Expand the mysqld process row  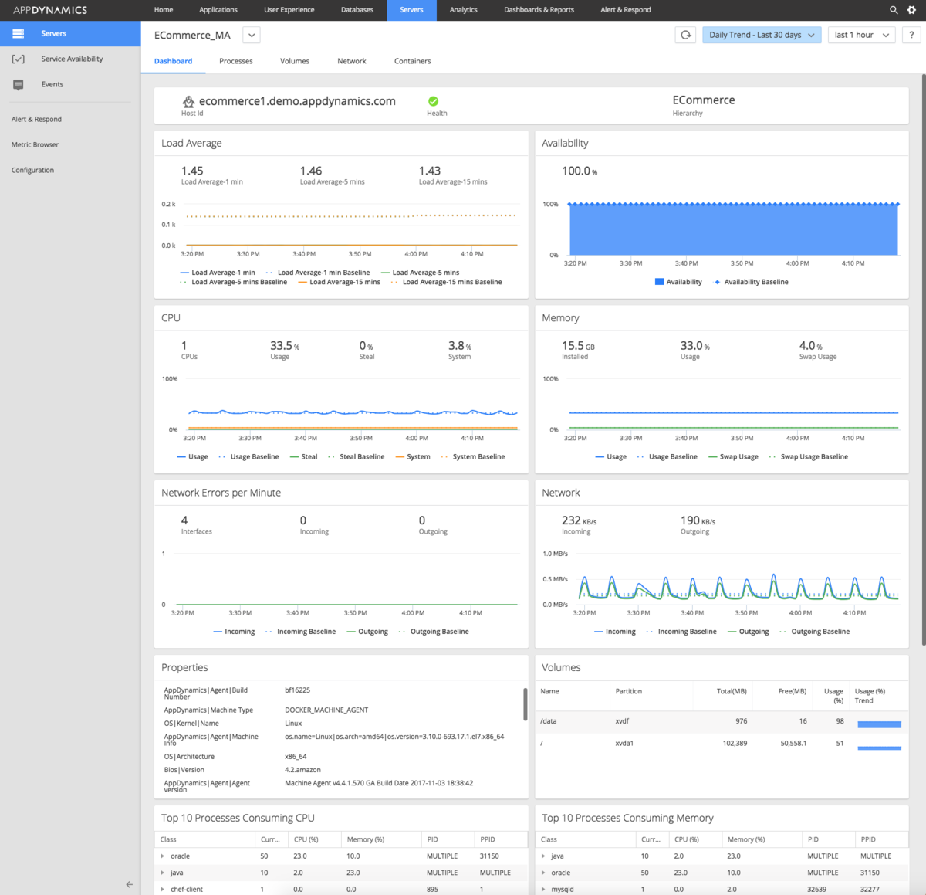543,889
